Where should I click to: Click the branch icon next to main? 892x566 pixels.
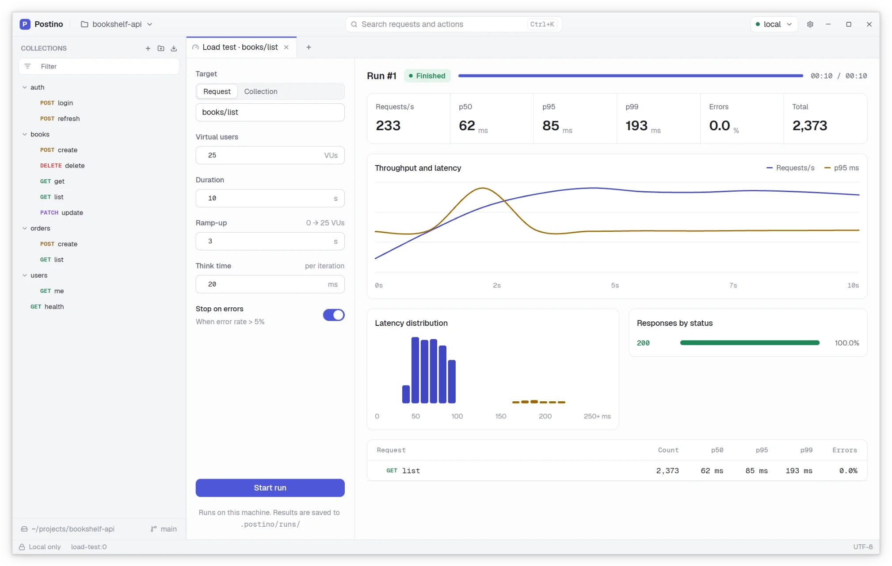[153, 529]
